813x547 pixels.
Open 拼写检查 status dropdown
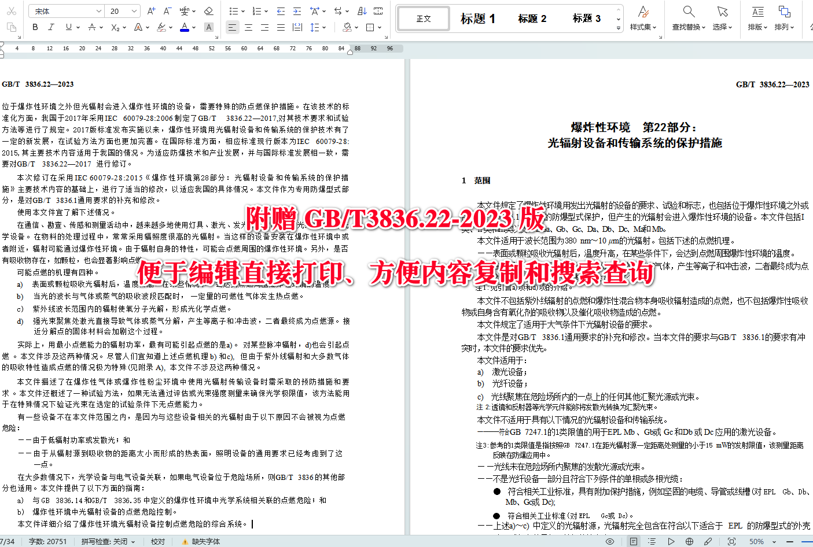click(108, 542)
